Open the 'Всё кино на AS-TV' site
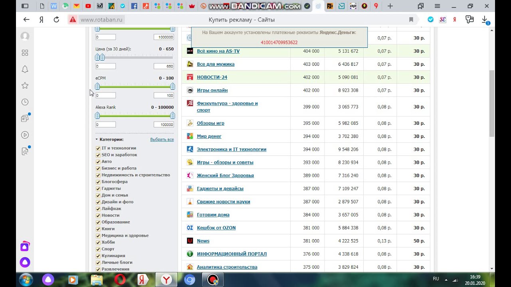This screenshot has width=511, height=287. click(218, 51)
